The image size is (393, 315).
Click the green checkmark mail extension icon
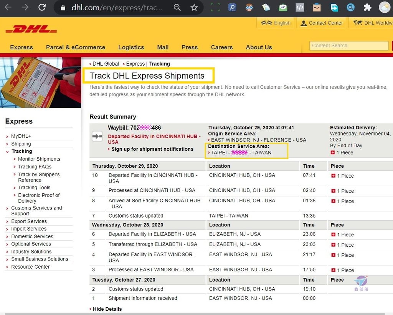(x=283, y=8)
